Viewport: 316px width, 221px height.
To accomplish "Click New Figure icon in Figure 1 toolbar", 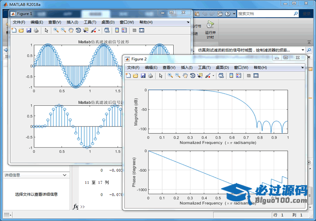I will [x=14, y=30].
